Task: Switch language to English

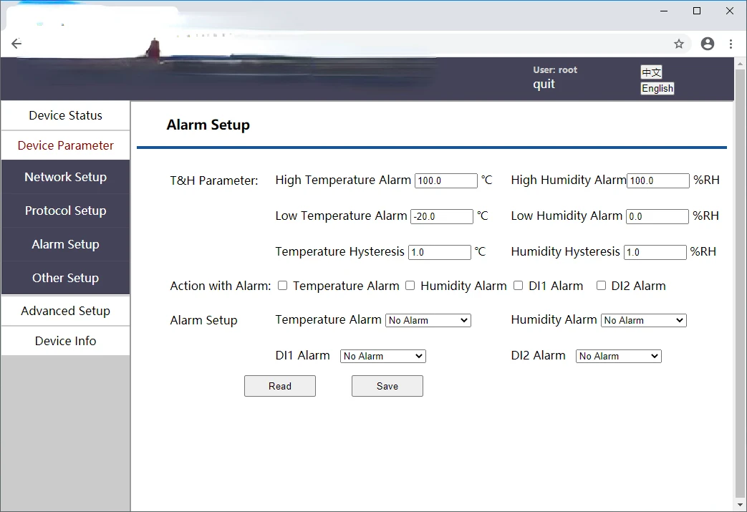Action: click(657, 89)
